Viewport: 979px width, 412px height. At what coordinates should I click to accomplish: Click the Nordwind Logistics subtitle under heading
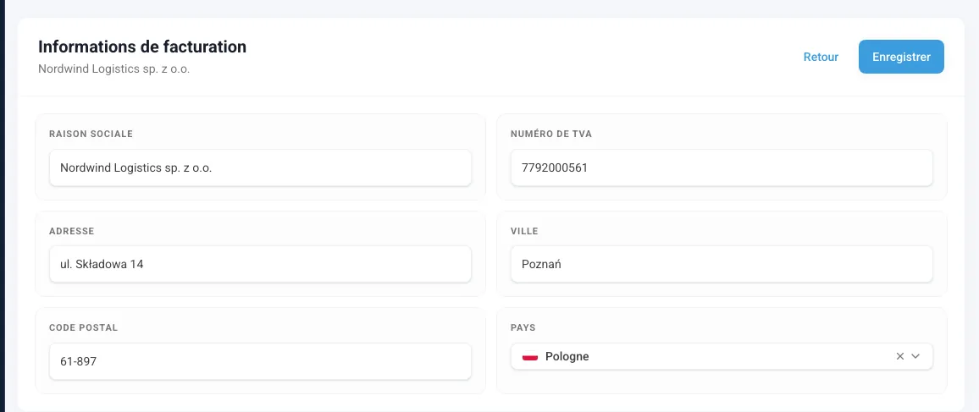click(114, 69)
